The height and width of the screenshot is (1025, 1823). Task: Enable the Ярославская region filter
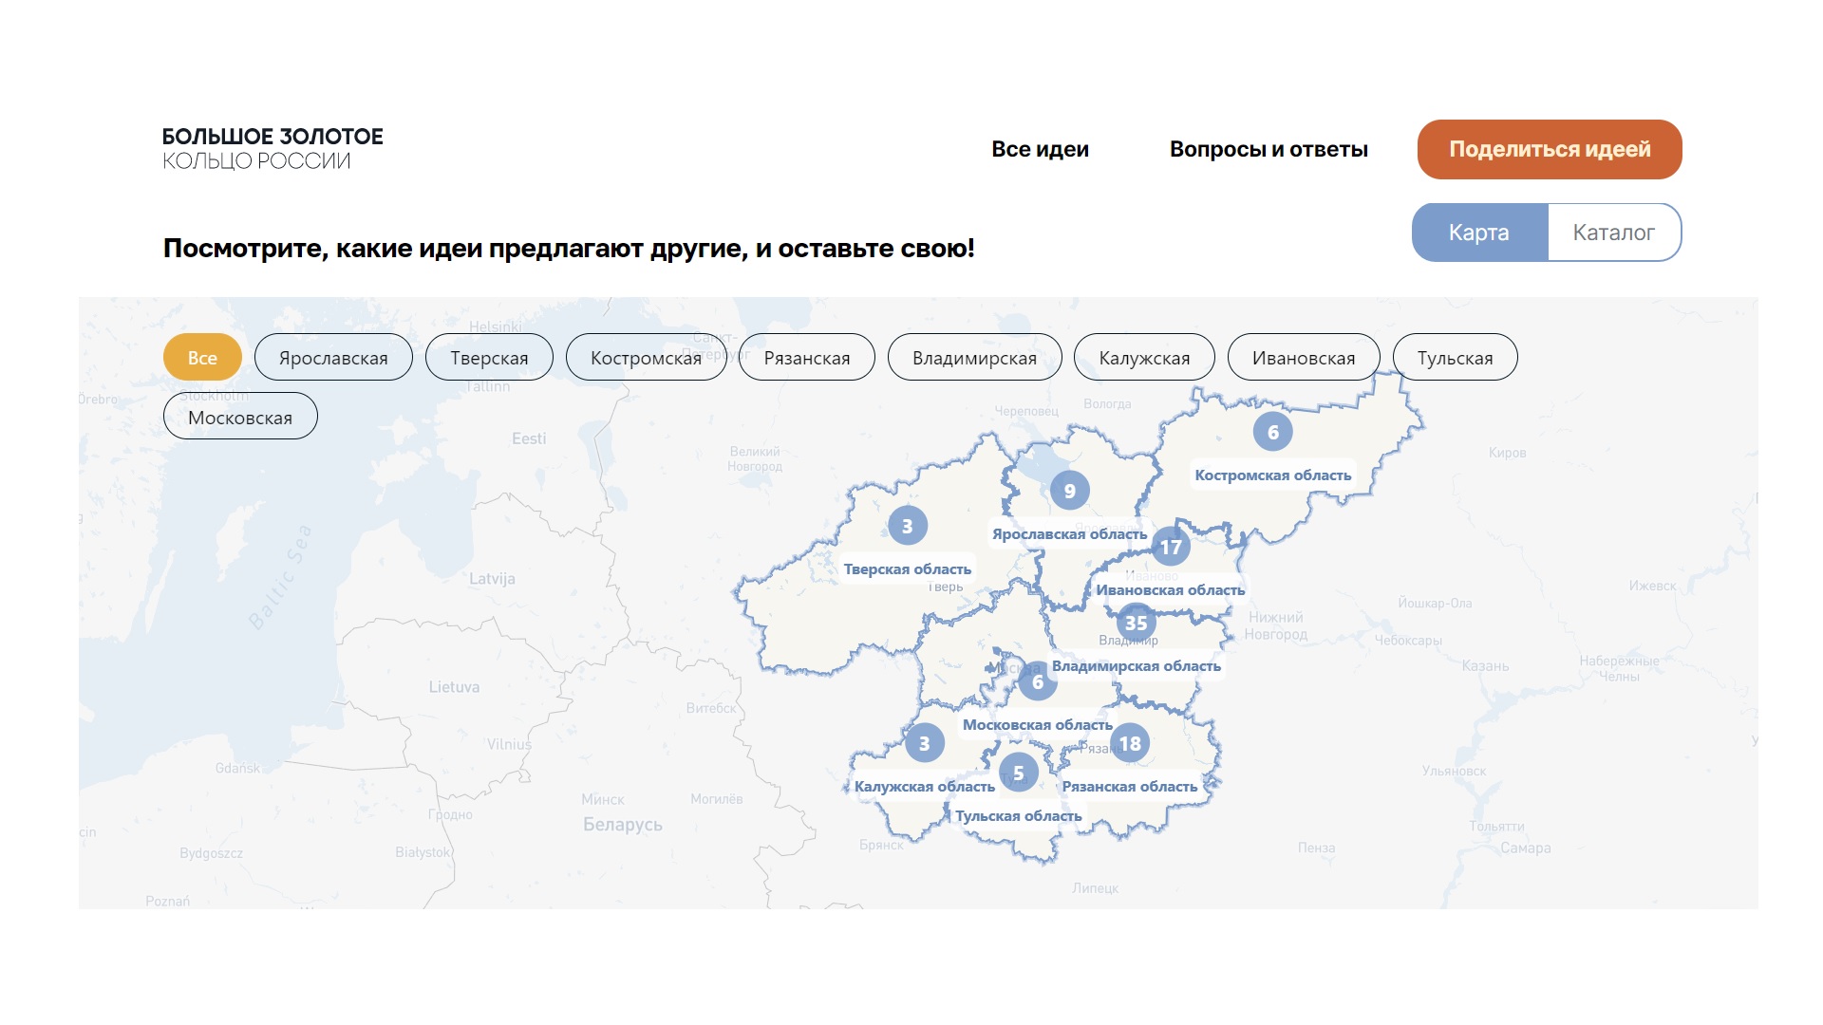click(333, 358)
